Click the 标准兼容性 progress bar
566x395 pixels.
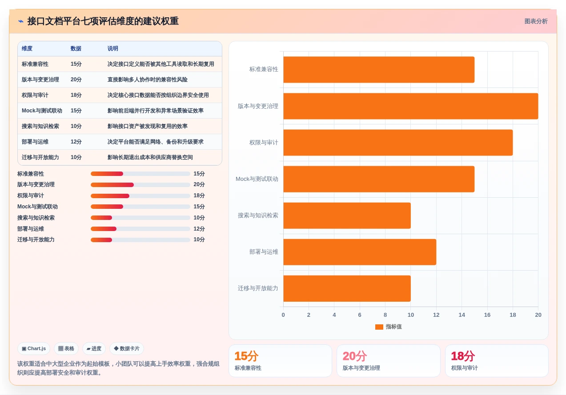point(140,174)
